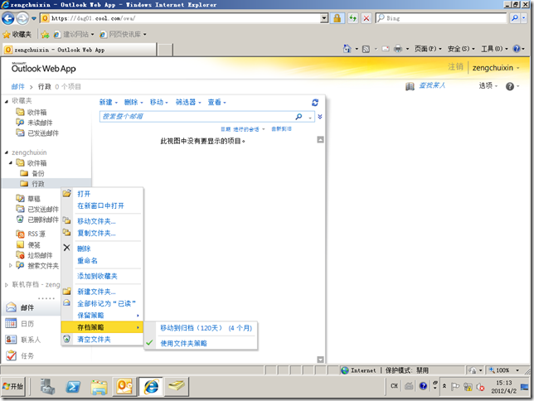Choose 清空文件夹 from the context menu
The height and width of the screenshot is (401, 534).
[94, 340]
